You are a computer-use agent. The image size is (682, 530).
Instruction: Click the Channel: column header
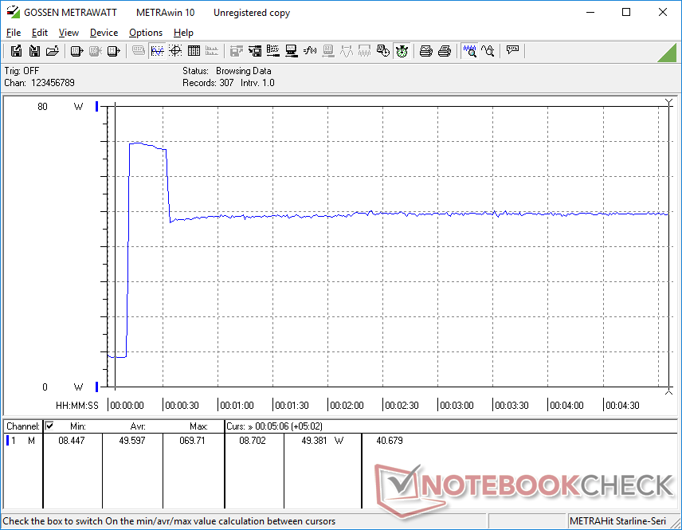pyautogui.click(x=23, y=426)
